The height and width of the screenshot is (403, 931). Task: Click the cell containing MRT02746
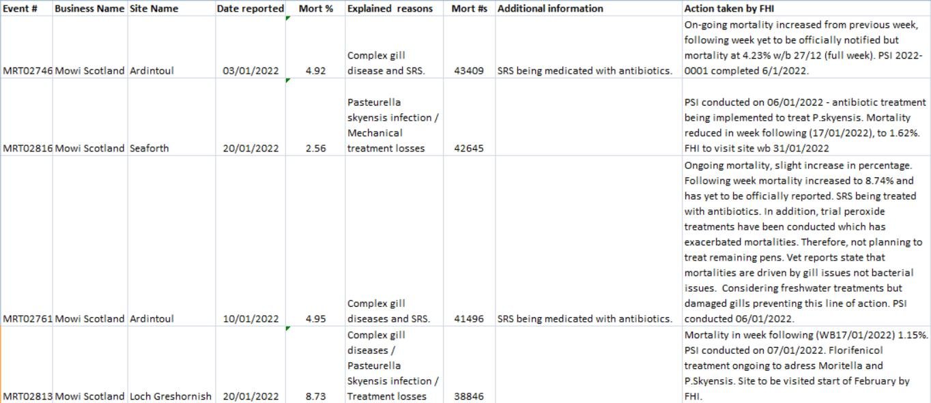(x=26, y=70)
